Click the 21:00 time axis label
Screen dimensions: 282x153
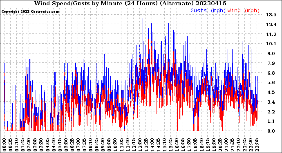coord(226,145)
